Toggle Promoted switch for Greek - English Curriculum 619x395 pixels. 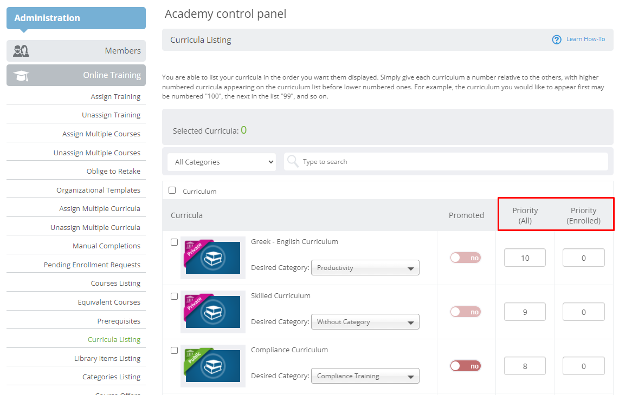tap(466, 258)
